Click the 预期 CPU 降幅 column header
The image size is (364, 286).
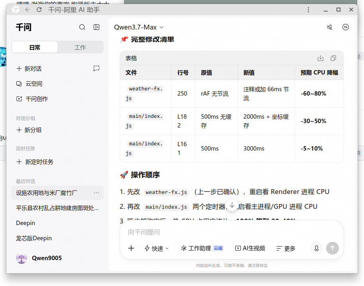click(319, 72)
